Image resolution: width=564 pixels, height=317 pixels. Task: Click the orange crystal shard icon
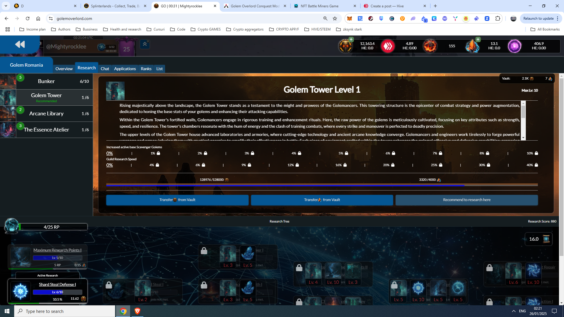(x=472, y=46)
